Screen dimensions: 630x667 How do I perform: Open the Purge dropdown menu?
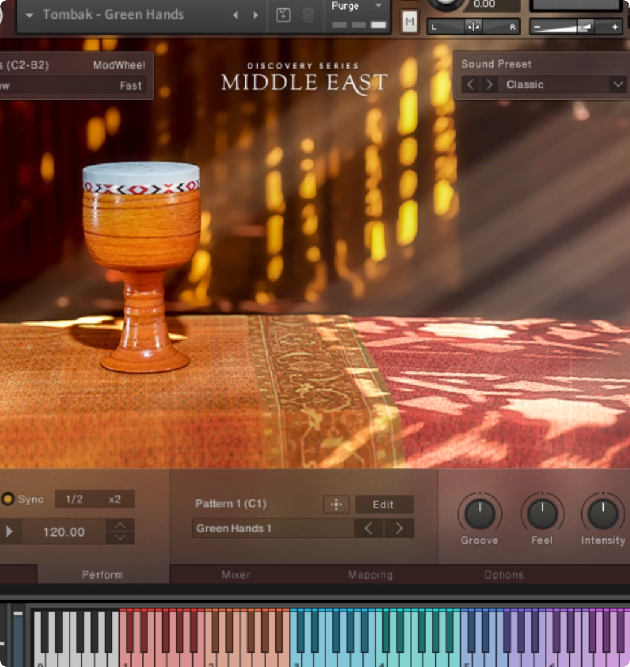click(x=356, y=6)
